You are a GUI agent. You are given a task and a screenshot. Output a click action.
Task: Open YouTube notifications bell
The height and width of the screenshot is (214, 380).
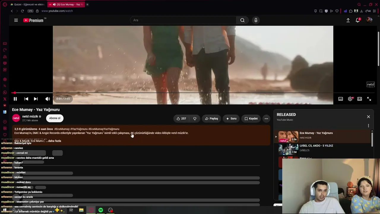[x=358, y=20]
